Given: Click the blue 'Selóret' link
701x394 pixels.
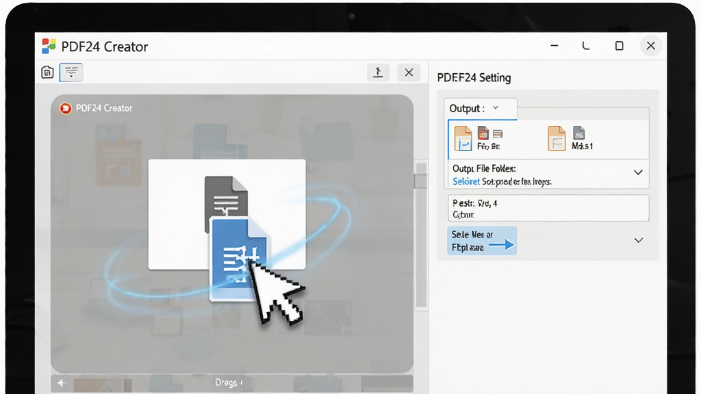Looking at the screenshot, I should [466, 181].
